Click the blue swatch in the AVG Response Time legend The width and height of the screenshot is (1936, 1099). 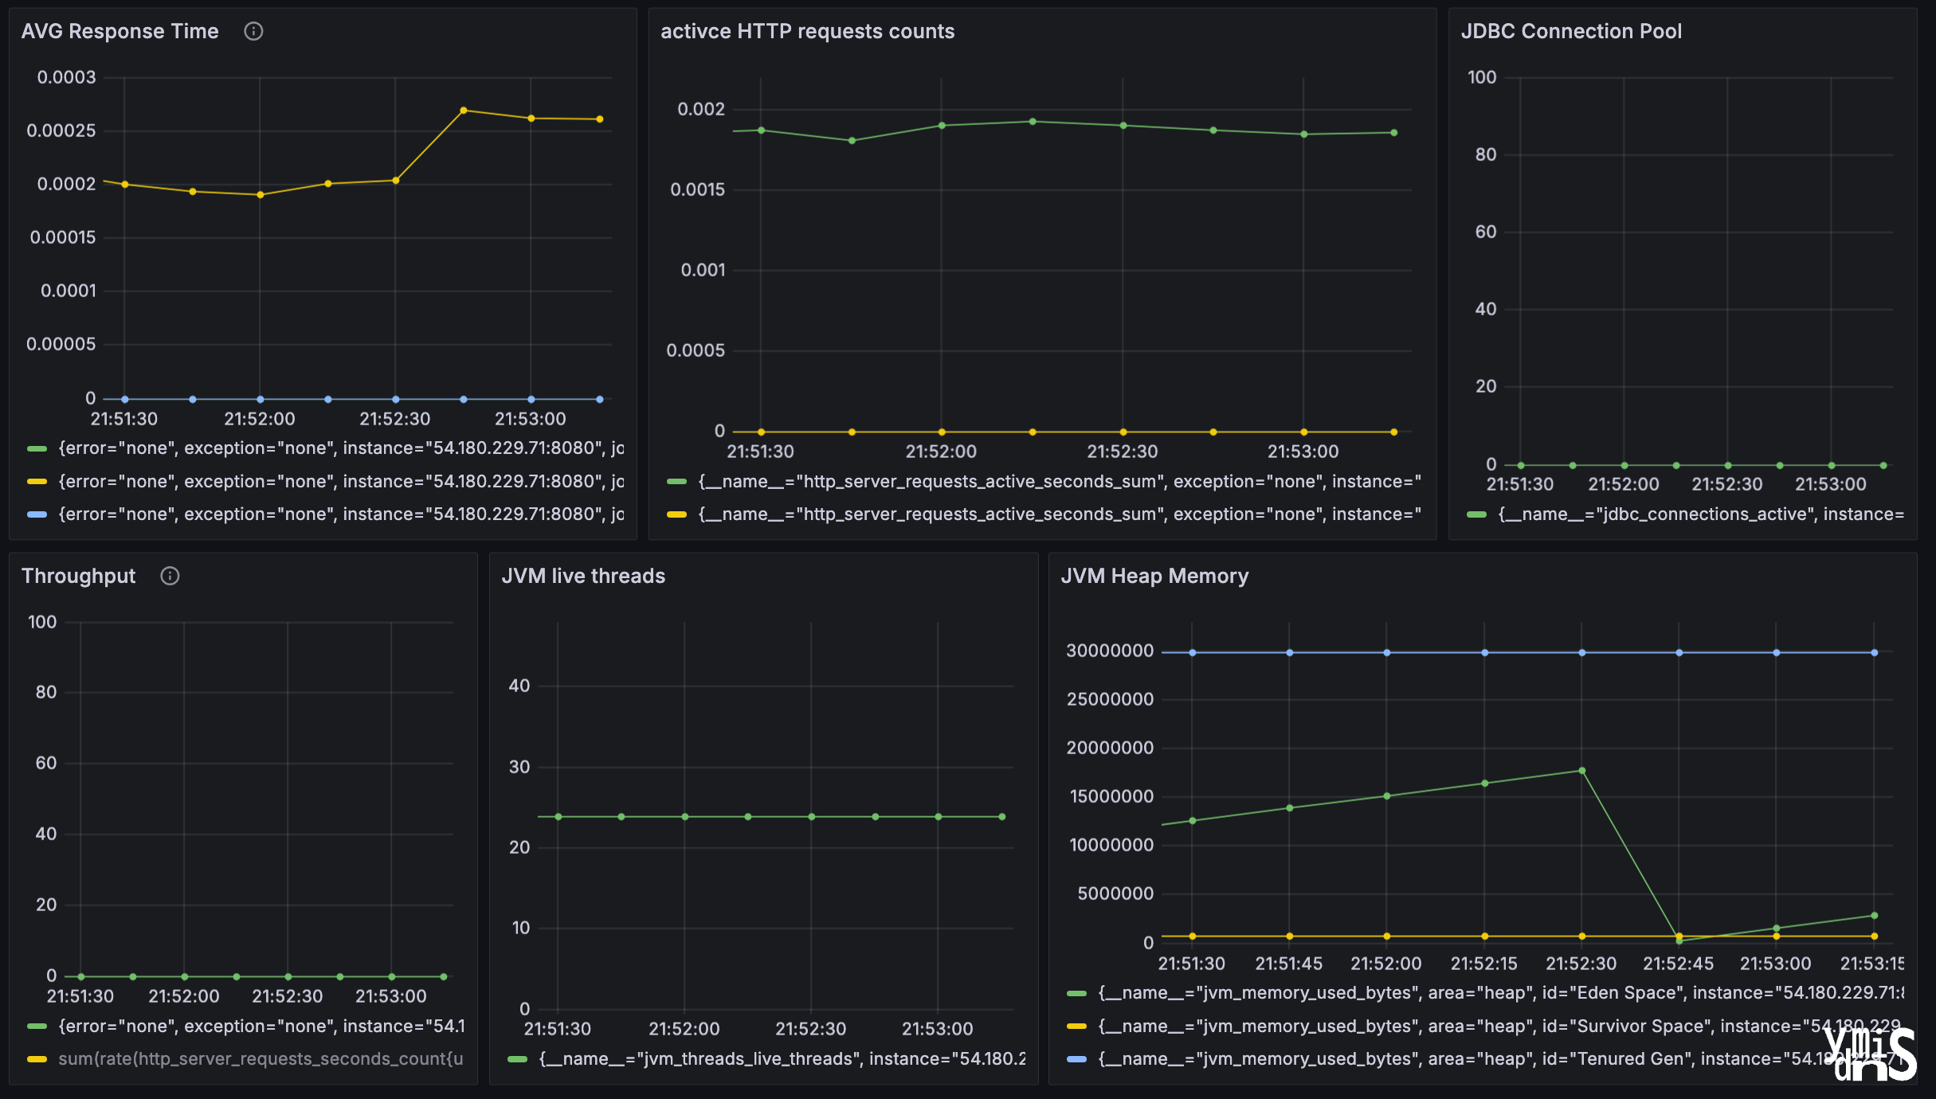[37, 514]
